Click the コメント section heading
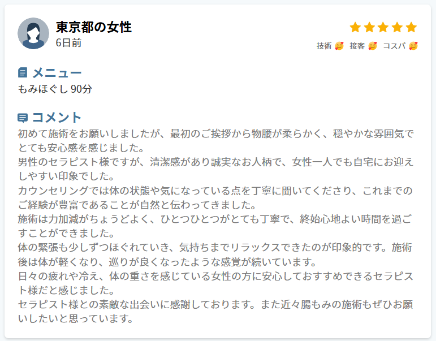This screenshot has width=436, height=341. [57, 118]
